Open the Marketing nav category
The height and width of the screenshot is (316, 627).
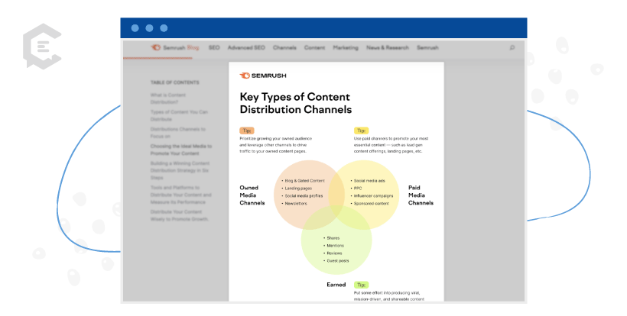click(346, 47)
